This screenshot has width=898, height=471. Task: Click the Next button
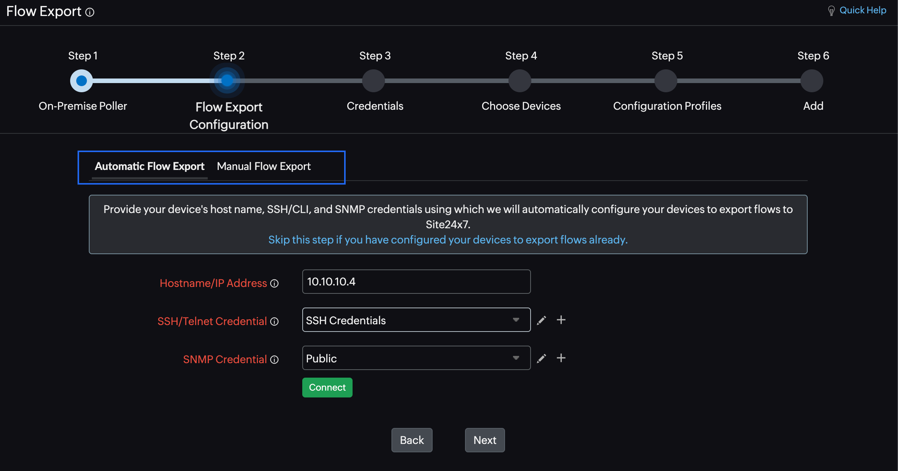(484, 440)
